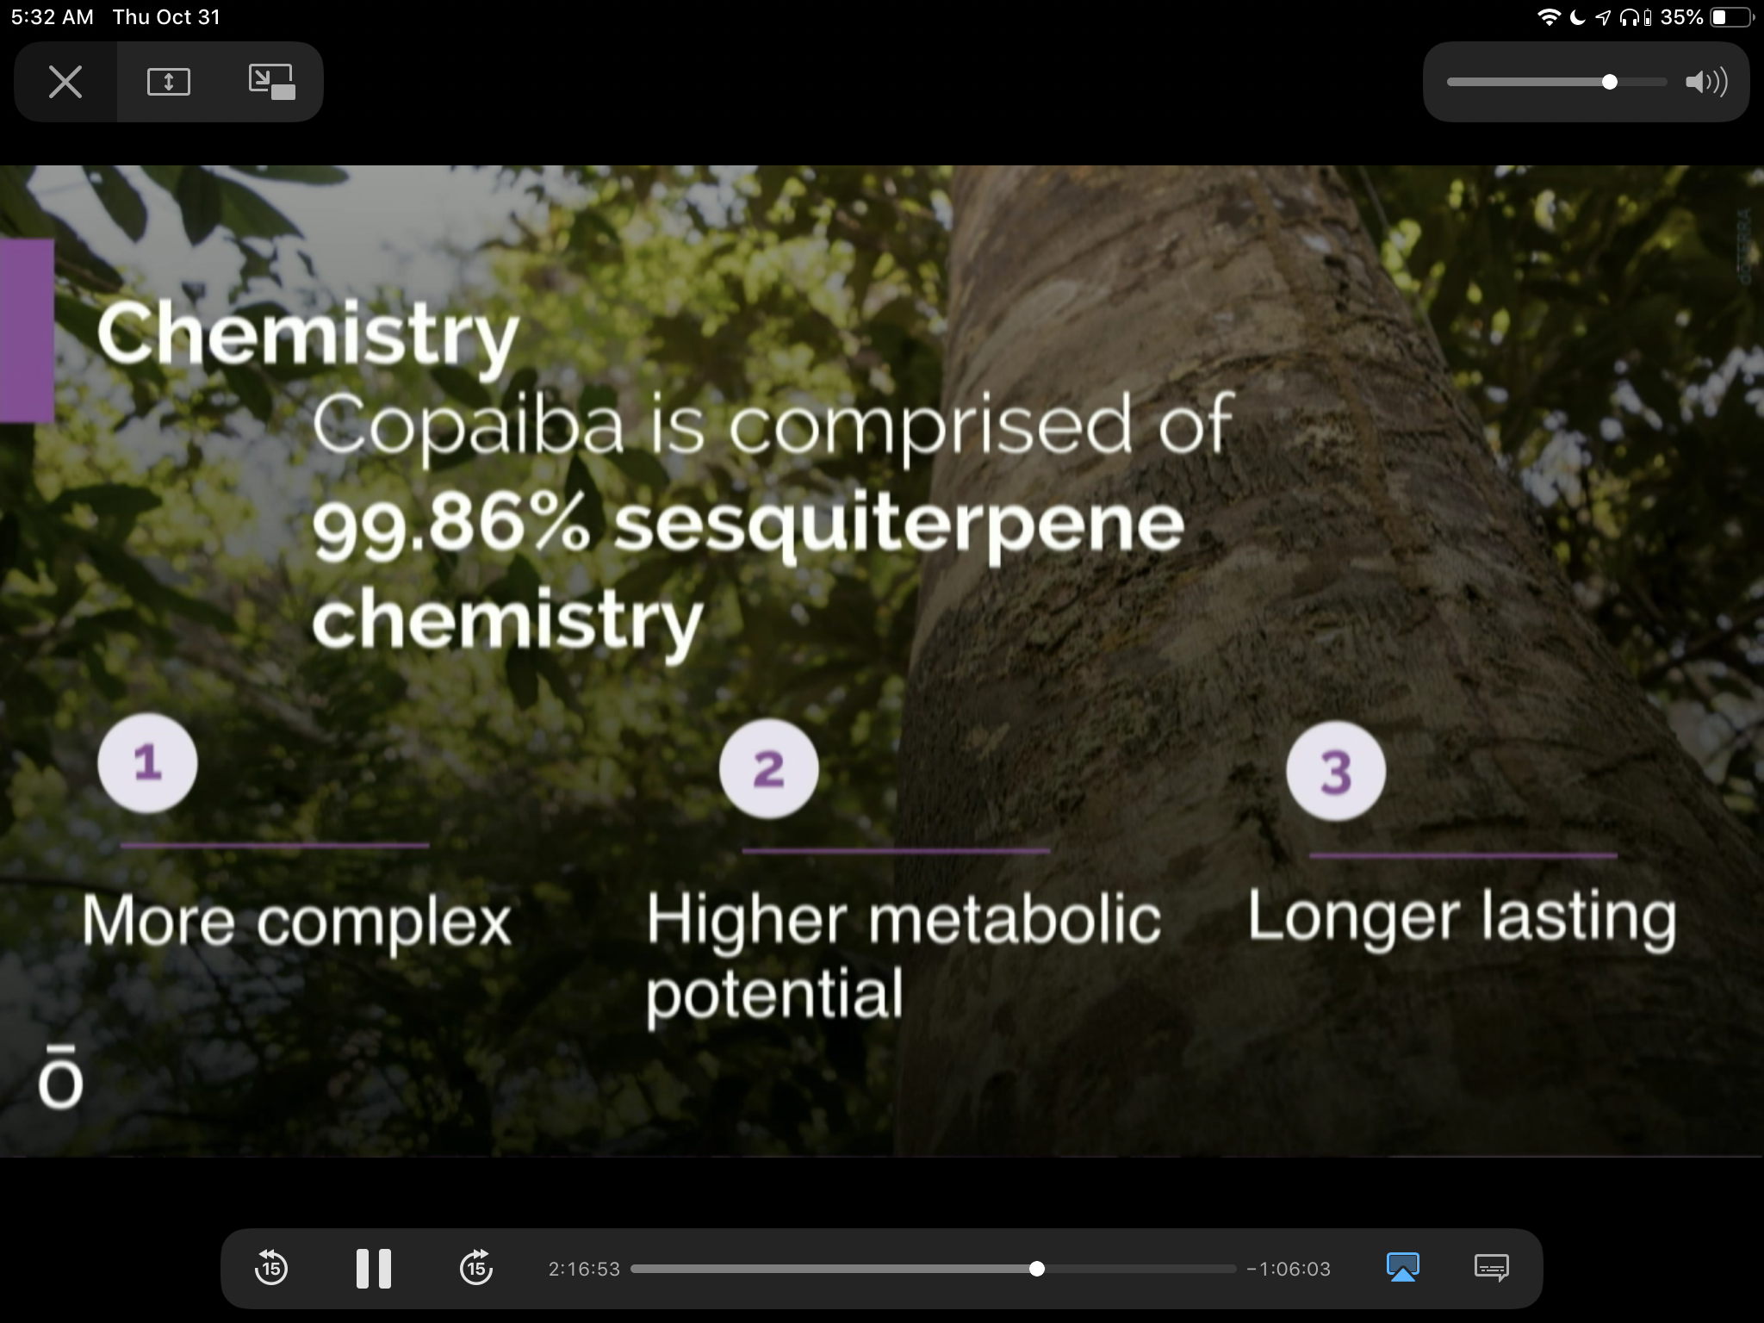Image resolution: width=1764 pixels, height=1323 pixels.
Task: Tap the numbered circle 1 on slide
Action: (x=147, y=763)
